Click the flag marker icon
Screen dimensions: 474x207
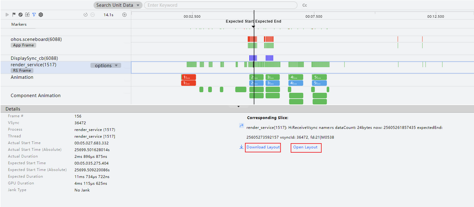pos(14,15)
